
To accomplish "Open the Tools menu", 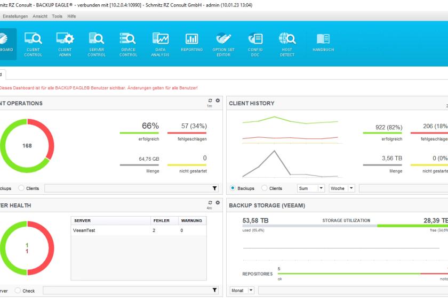I will pos(57,16).
